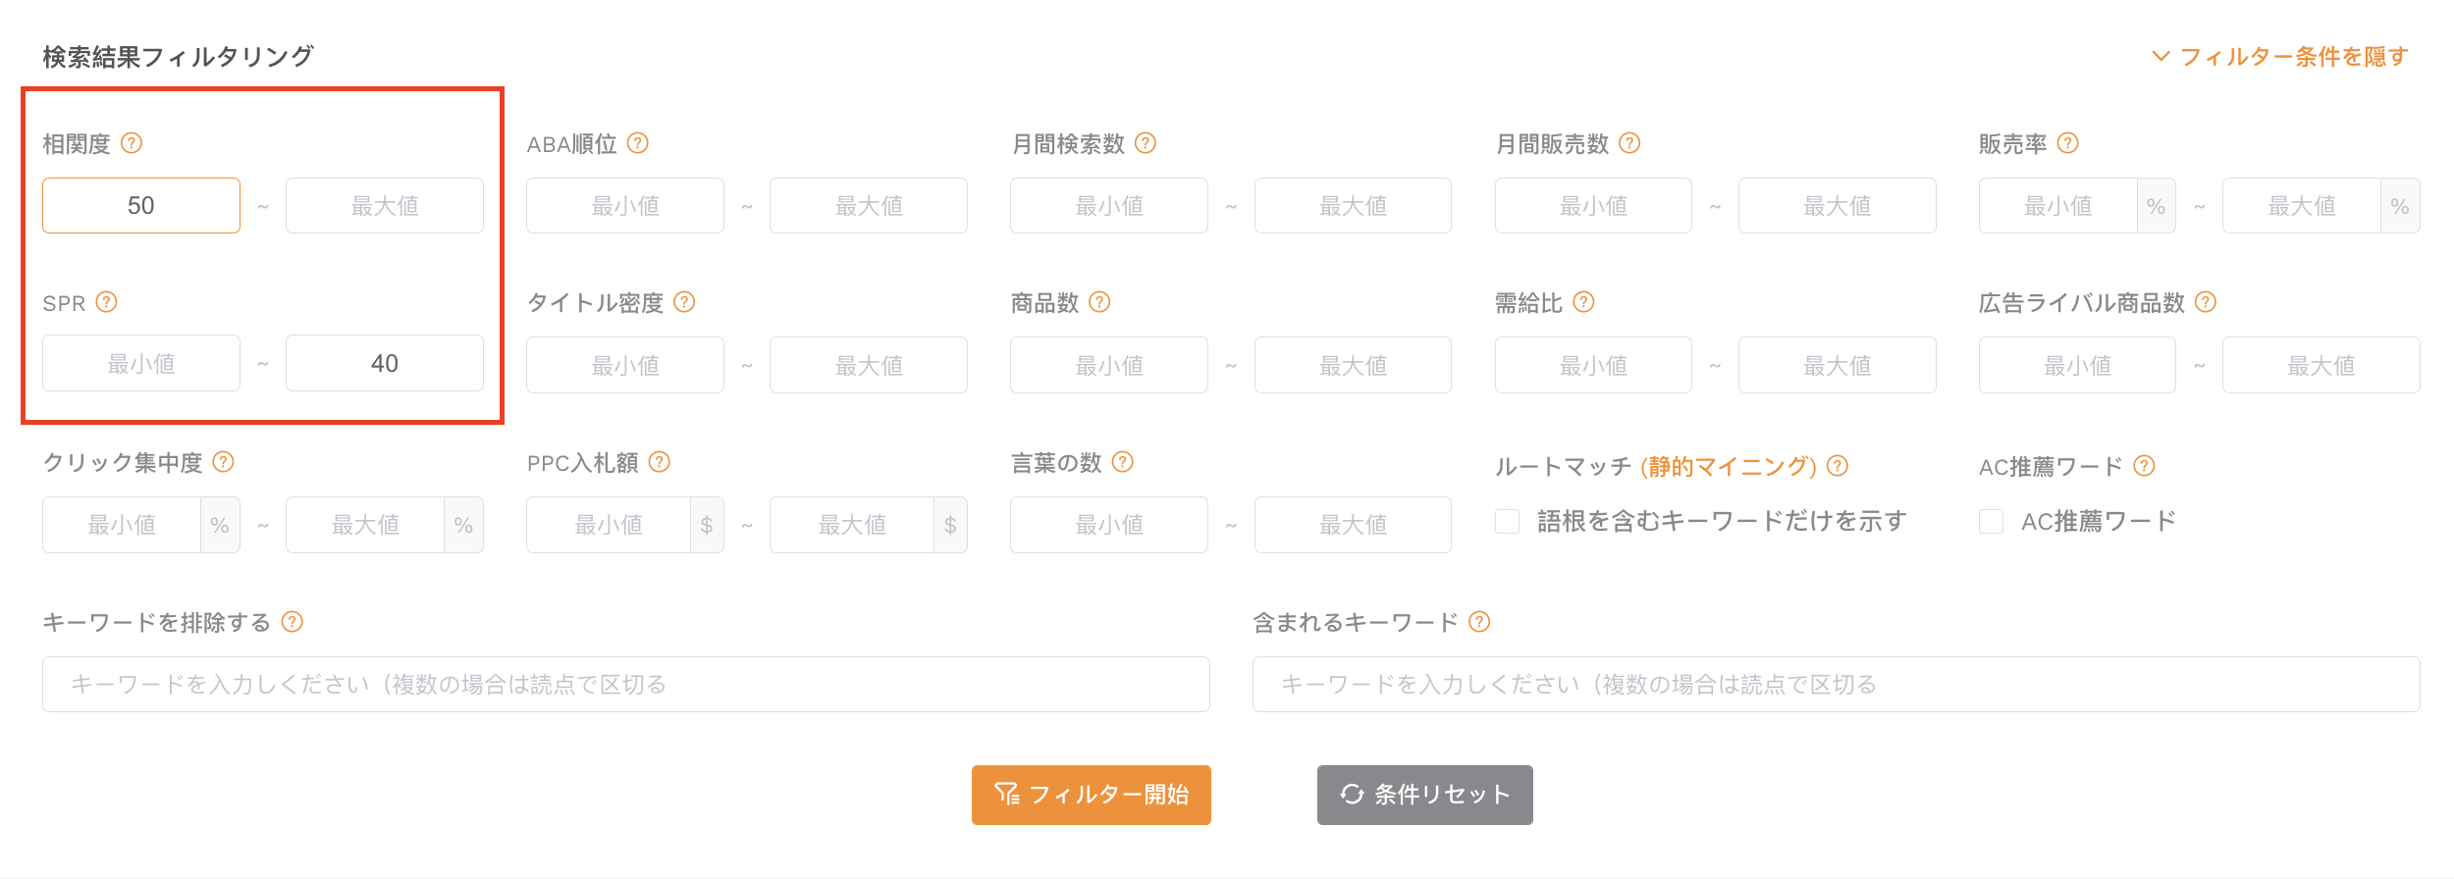Click help icon next to SPR
The image size is (2454, 879).
point(107,302)
